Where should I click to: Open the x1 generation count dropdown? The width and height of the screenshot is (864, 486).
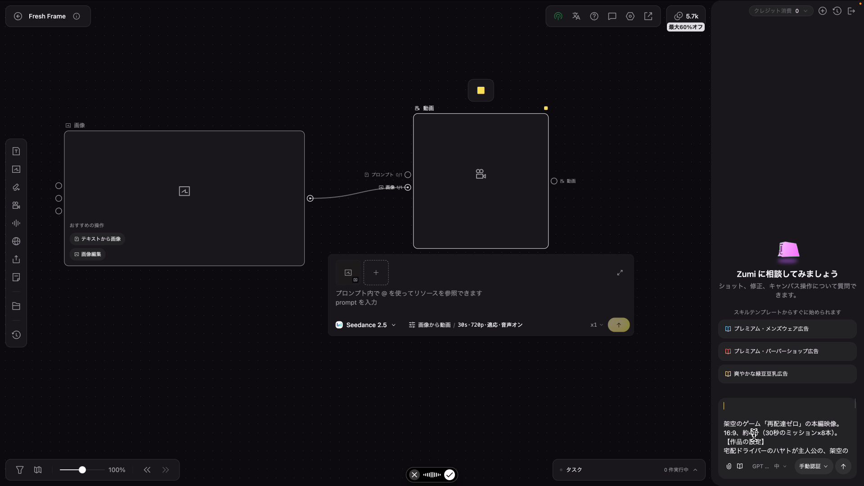pos(597,325)
